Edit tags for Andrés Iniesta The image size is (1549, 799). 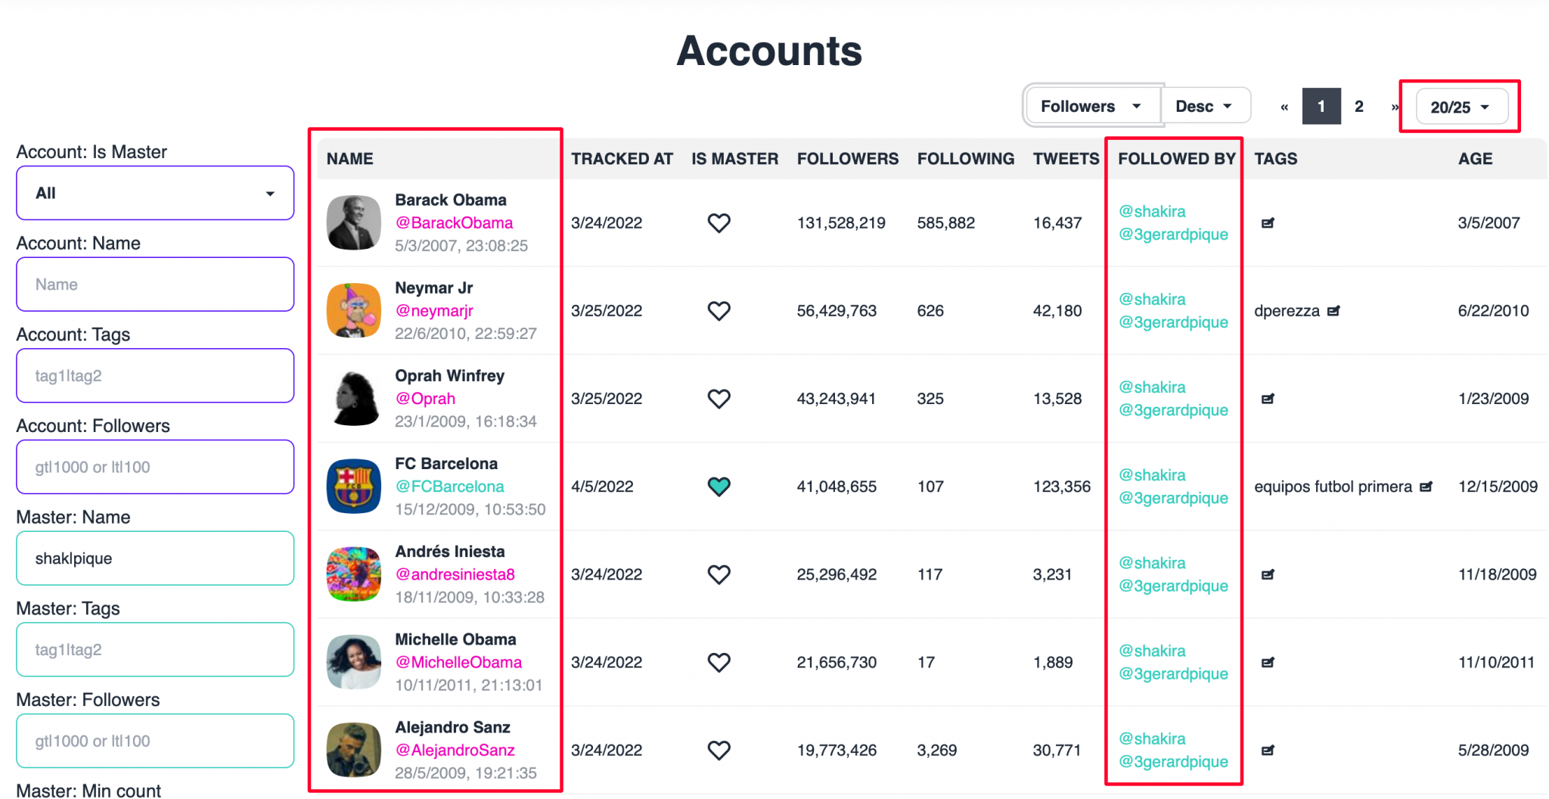coord(1268,574)
